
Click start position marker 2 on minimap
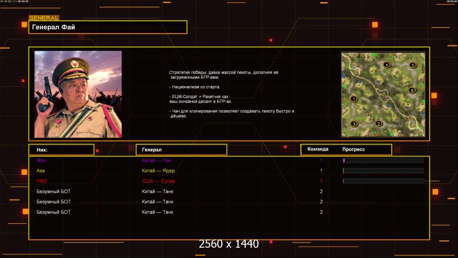(x=379, y=123)
